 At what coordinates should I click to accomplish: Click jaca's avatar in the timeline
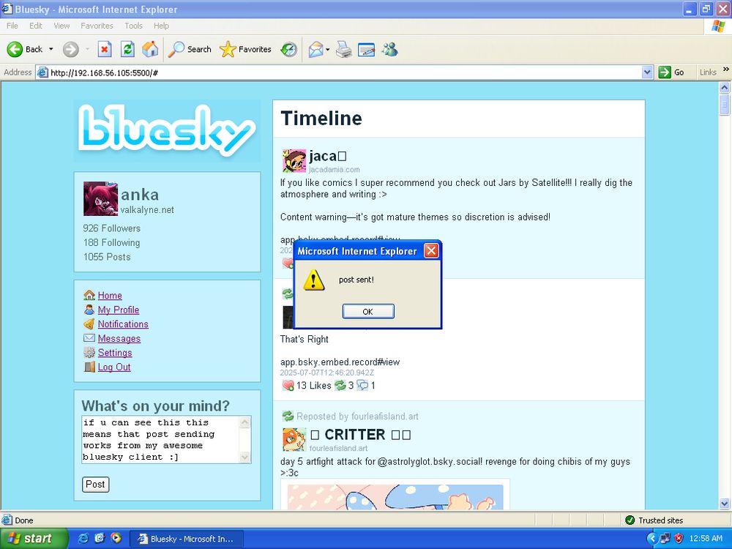(294, 161)
